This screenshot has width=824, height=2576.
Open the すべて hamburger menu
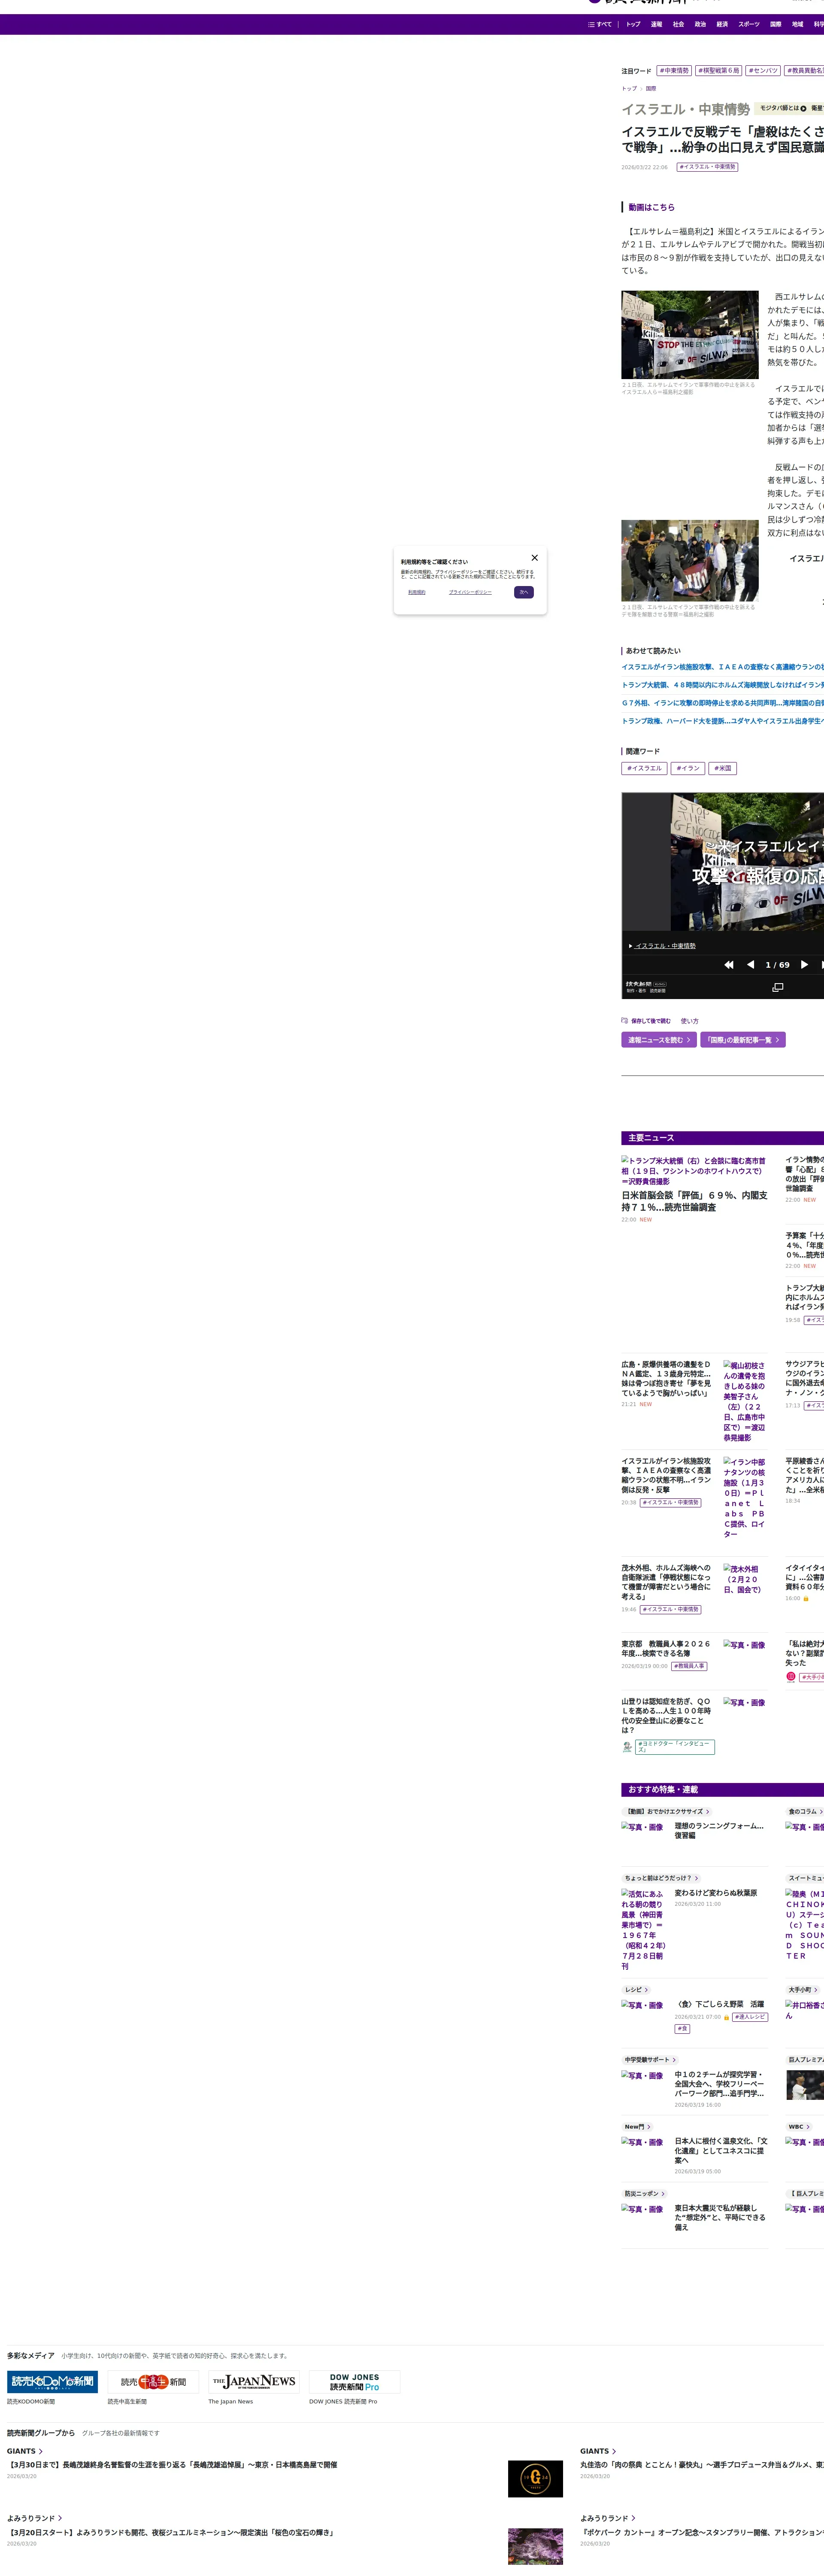pos(600,24)
